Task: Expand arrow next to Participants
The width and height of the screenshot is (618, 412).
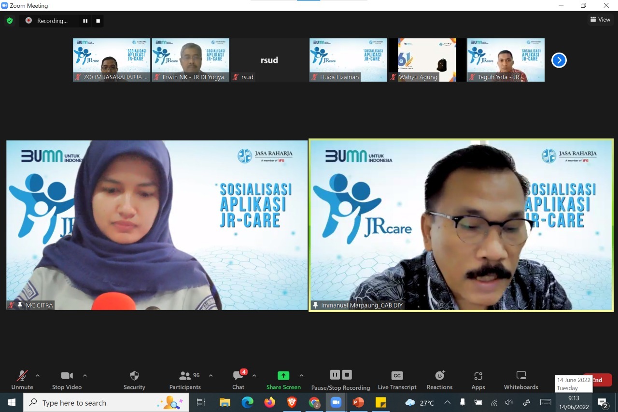Action: coord(211,376)
